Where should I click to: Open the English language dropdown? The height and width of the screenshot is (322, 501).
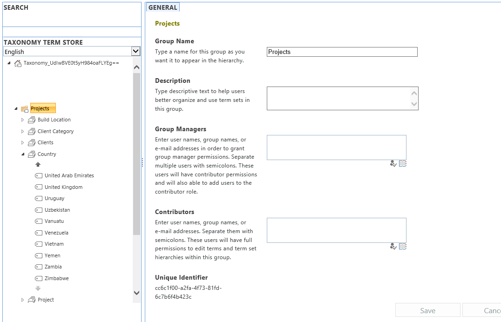(136, 51)
